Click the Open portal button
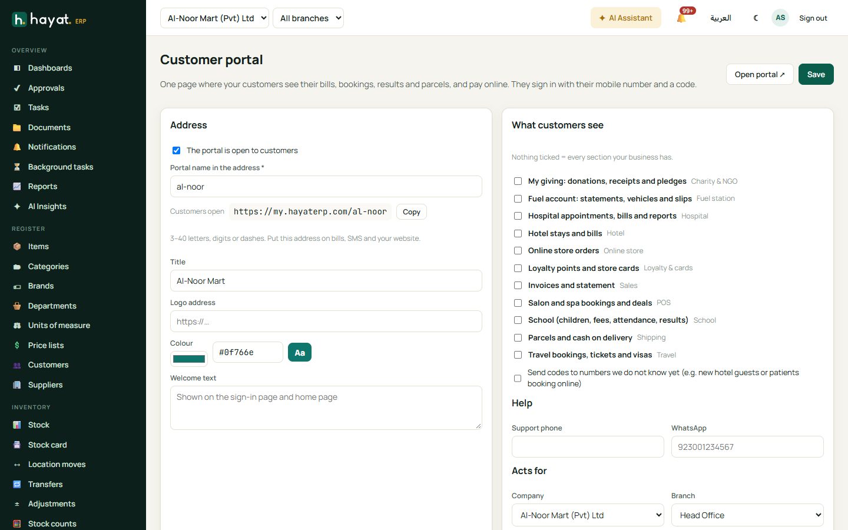This screenshot has height=530, width=848. (760, 74)
